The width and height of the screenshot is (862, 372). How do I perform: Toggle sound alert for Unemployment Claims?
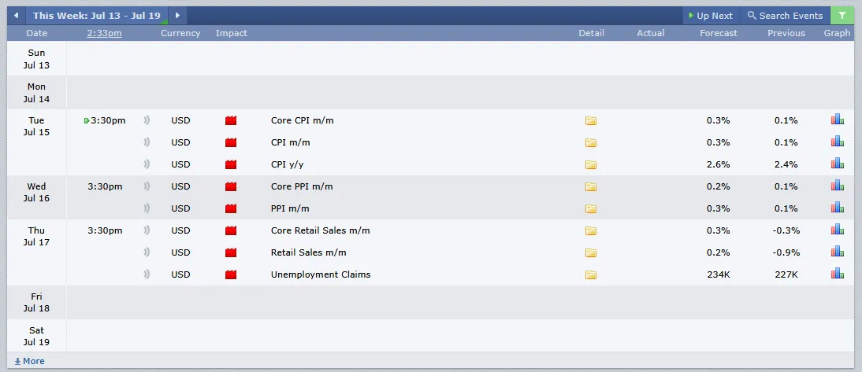pyautogui.click(x=147, y=274)
